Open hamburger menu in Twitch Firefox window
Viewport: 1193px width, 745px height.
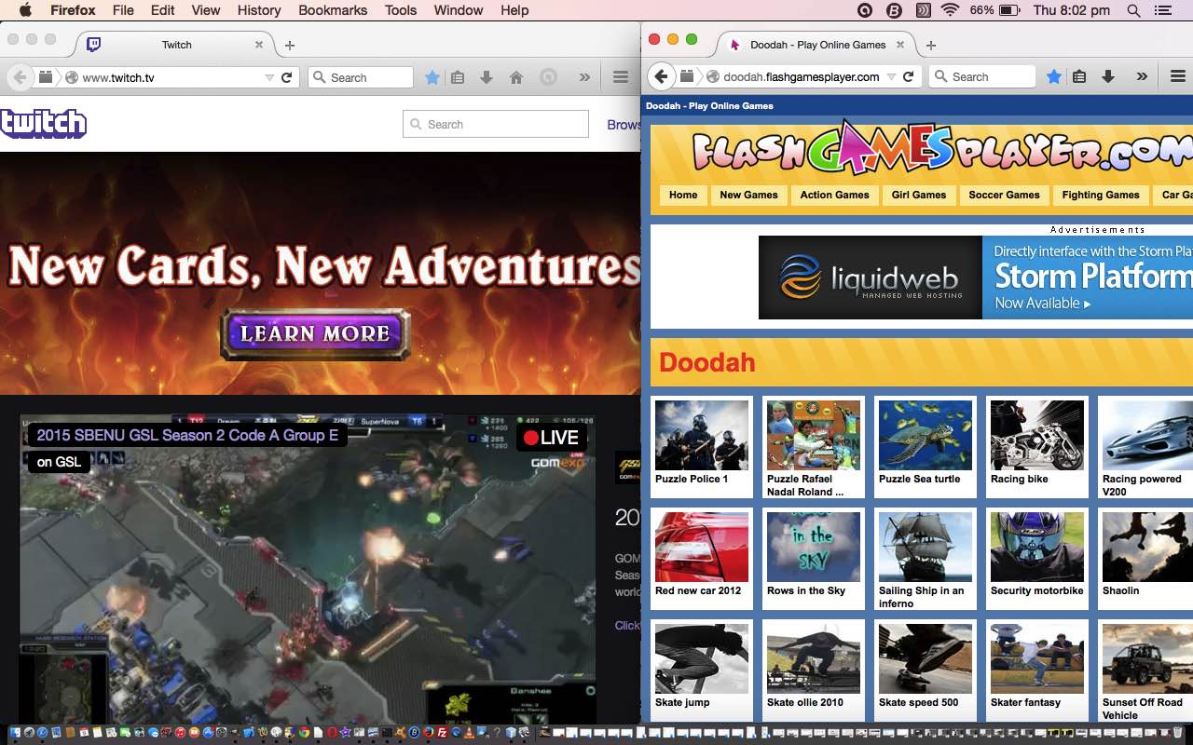pos(620,77)
